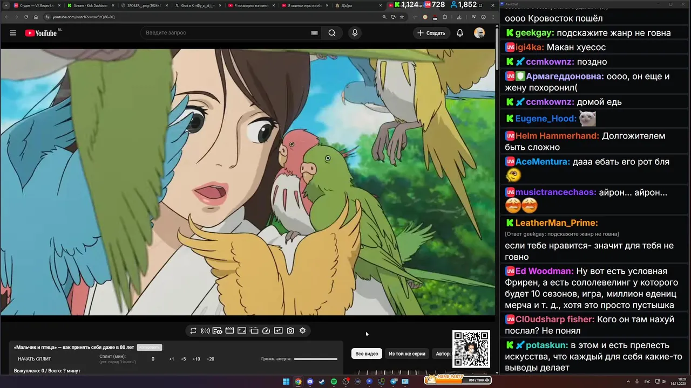691x388 pixels.
Task: Open the browser tab list dropdown arrow
Action: [x=6, y=5]
